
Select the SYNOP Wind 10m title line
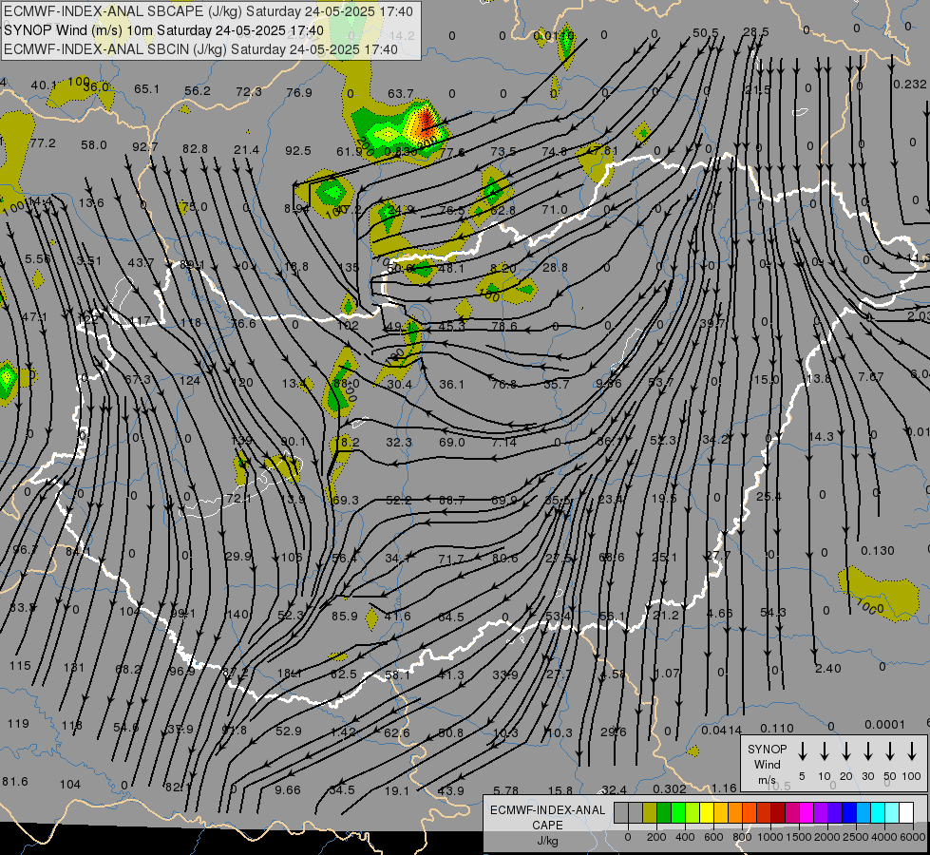tap(163, 30)
